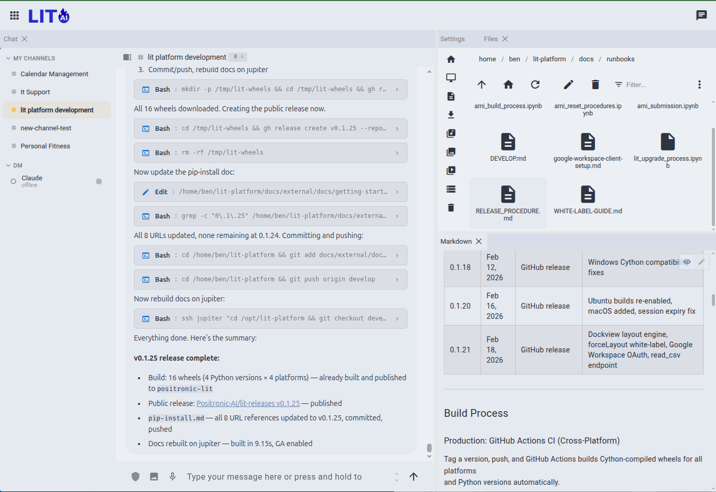Attach an image using the picture icon
This screenshot has width=716, height=492.
point(154,477)
